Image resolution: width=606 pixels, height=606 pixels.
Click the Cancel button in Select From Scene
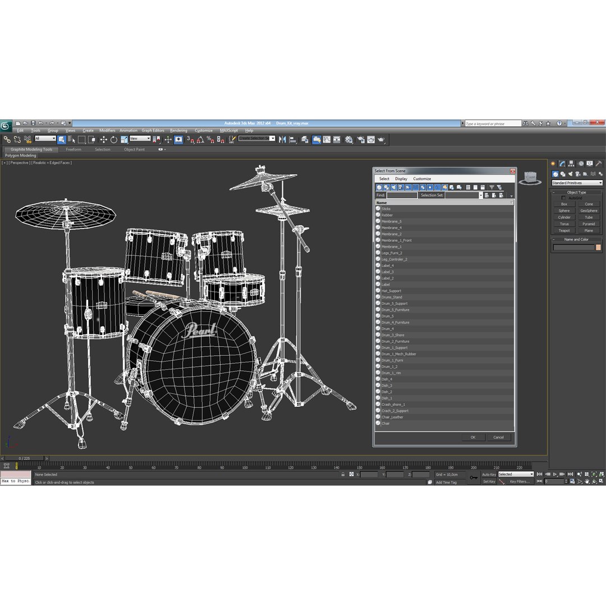coord(498,437)
